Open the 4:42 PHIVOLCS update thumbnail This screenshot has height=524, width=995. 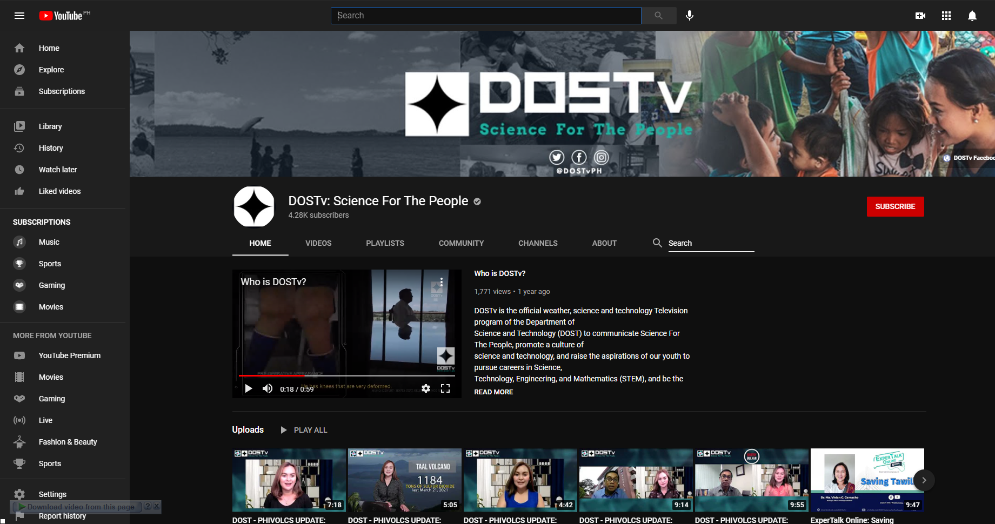click(520, 480)
